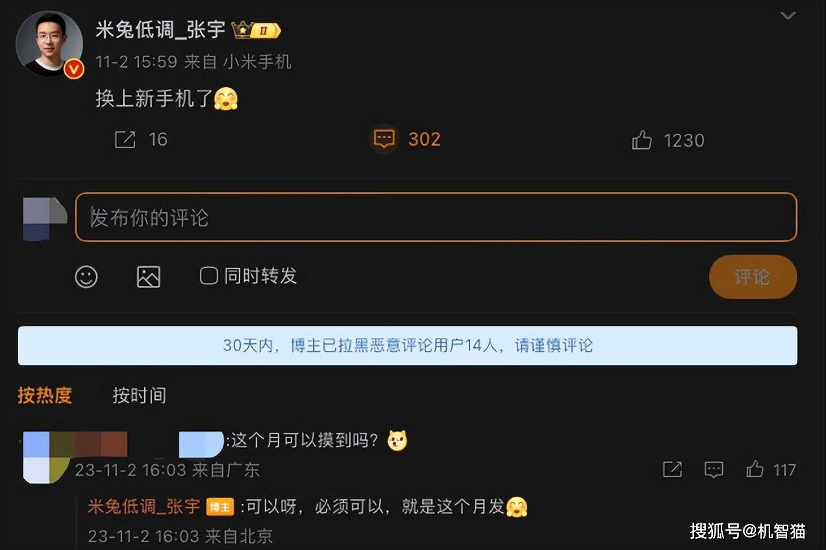Click the blacklist notice banner about 14人

(x=408, y=345)
